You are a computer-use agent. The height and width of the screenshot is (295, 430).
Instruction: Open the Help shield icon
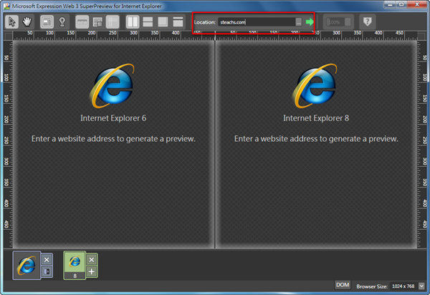pyautogui.click(x=367, y=21)
